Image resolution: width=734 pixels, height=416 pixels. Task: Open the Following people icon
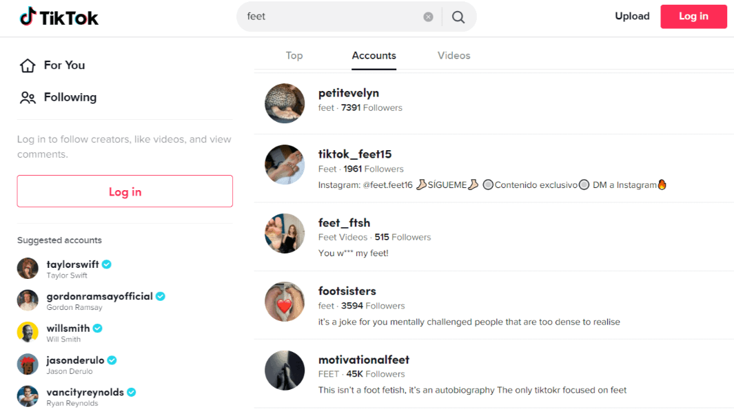(x=28, y=97)
